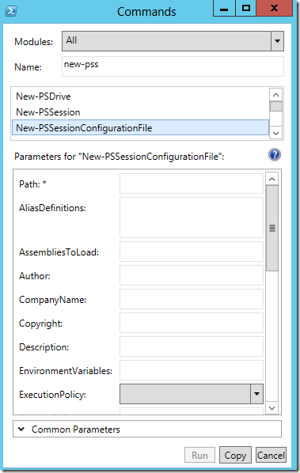Click the Run button
The image size is (300, 473).
(199, 455)
